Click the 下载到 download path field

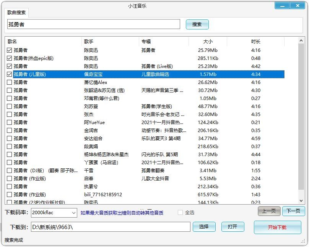(x=110, y=227)
